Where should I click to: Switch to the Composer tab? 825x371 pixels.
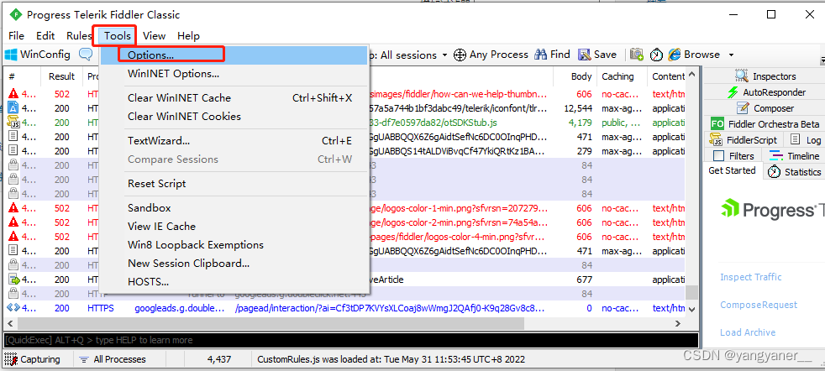coord(765,108)
